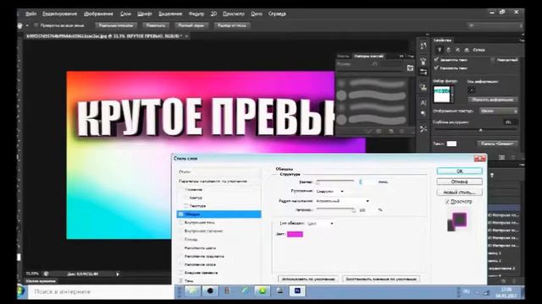Click the Реальные пикселы button

click(x=116, y=25)
